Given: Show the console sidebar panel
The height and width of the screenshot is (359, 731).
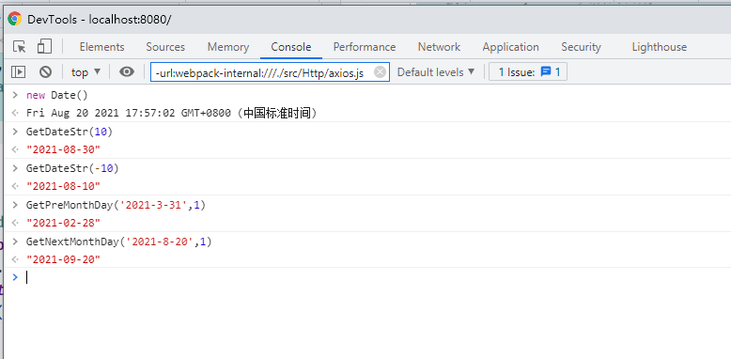Looking at the screenshot, I should pos(18,71).
